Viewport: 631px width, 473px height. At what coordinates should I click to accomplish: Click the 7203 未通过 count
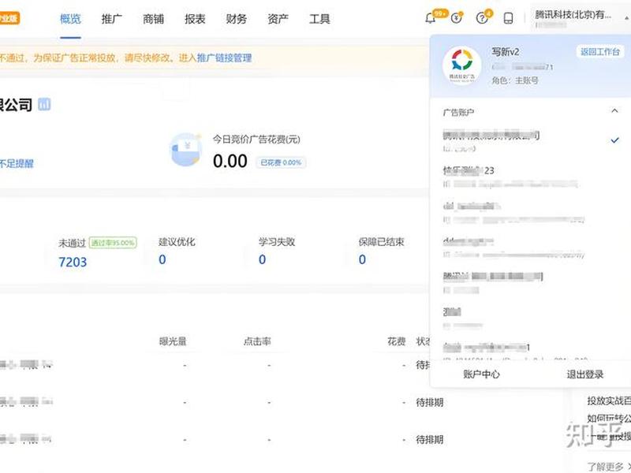coord(73,262)
